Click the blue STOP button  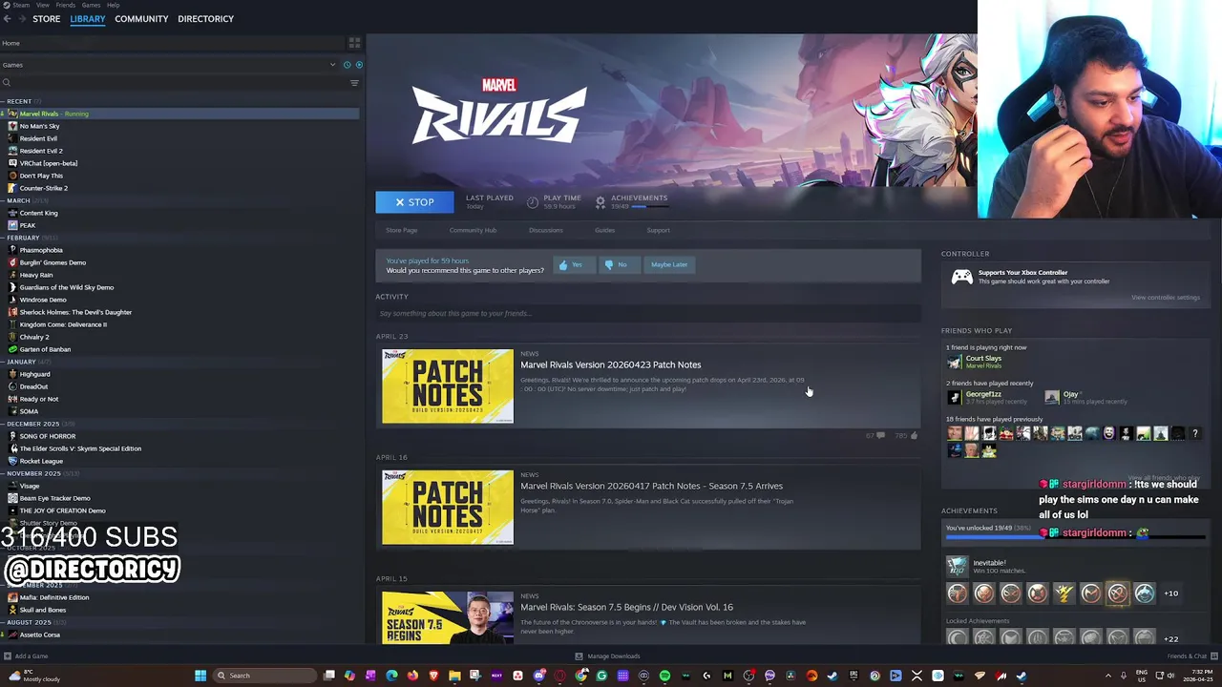415,202
